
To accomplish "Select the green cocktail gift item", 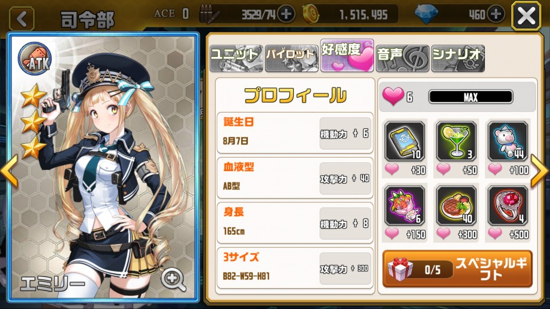I will tap(456, 141).
